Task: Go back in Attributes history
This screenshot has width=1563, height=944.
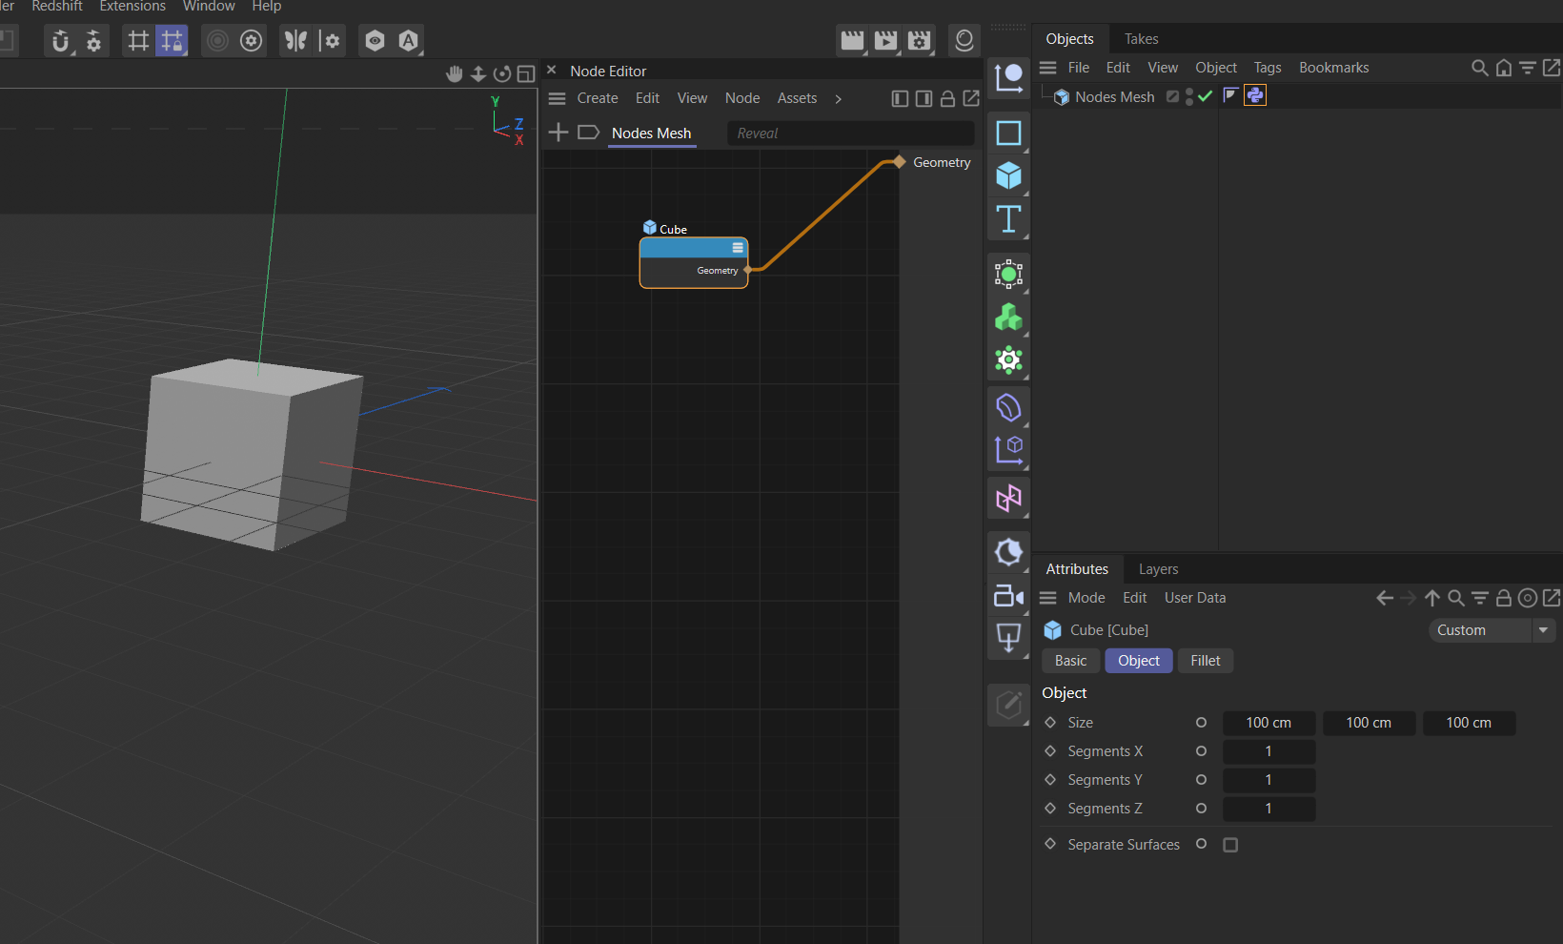Action: (x=1385, y=598)
